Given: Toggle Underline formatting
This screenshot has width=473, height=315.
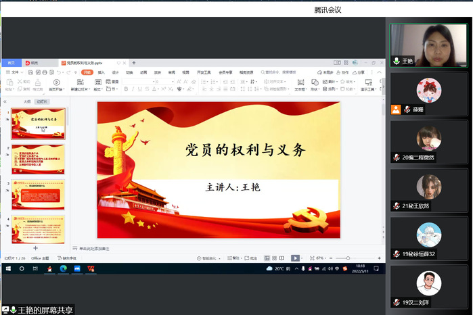Looking at the screenshot, I should [x=139, y=89].
